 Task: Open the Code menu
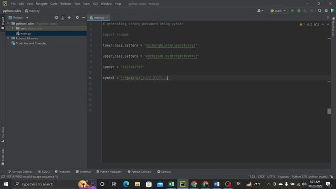coord(54,4)
